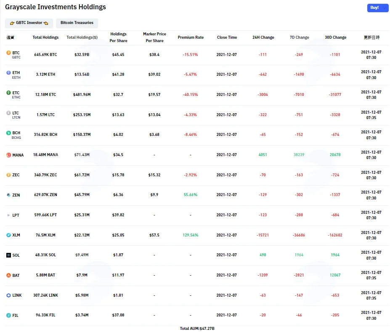Sort by Premium Rate column header
The width and height of the screenshot is (390, 332).
pos(191,37)
